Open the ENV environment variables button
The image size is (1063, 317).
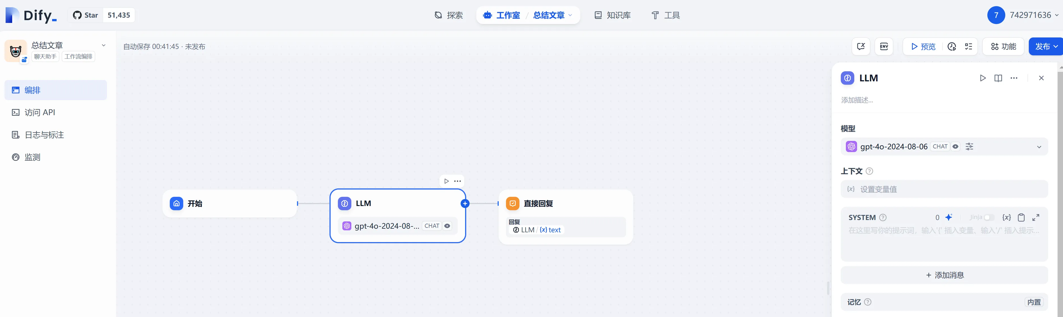pos(883,46)
